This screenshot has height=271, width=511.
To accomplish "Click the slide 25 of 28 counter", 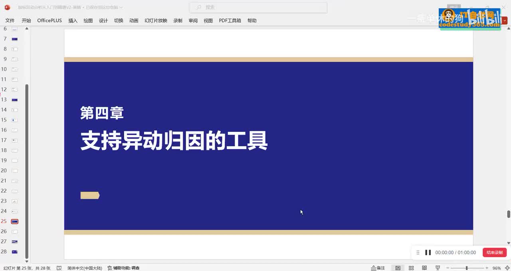I will point(27,268).
